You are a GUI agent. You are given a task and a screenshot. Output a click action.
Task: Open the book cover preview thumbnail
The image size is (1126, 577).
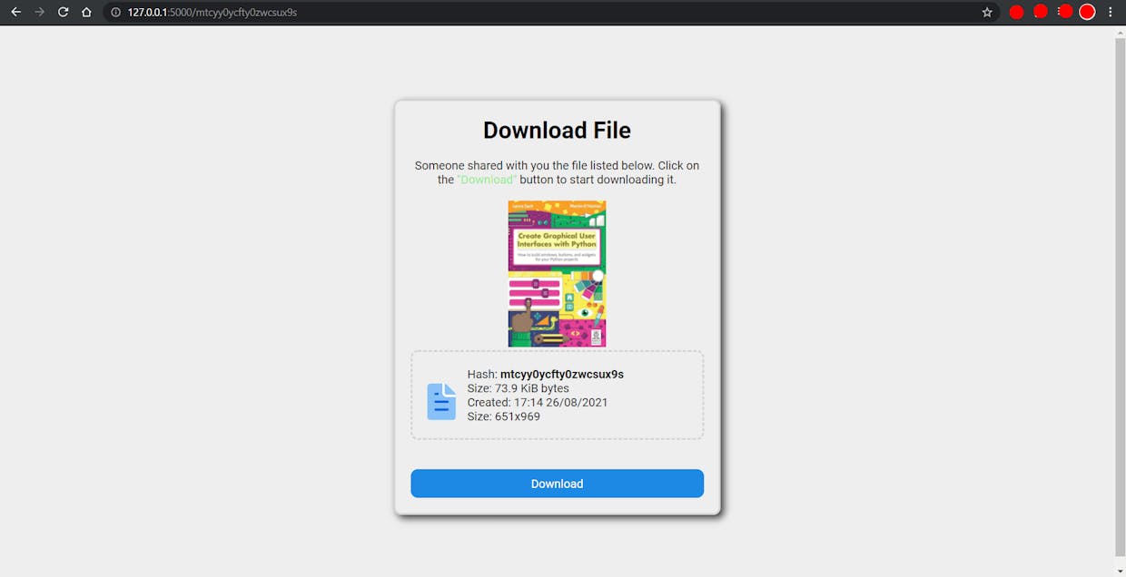pos(557,274)
